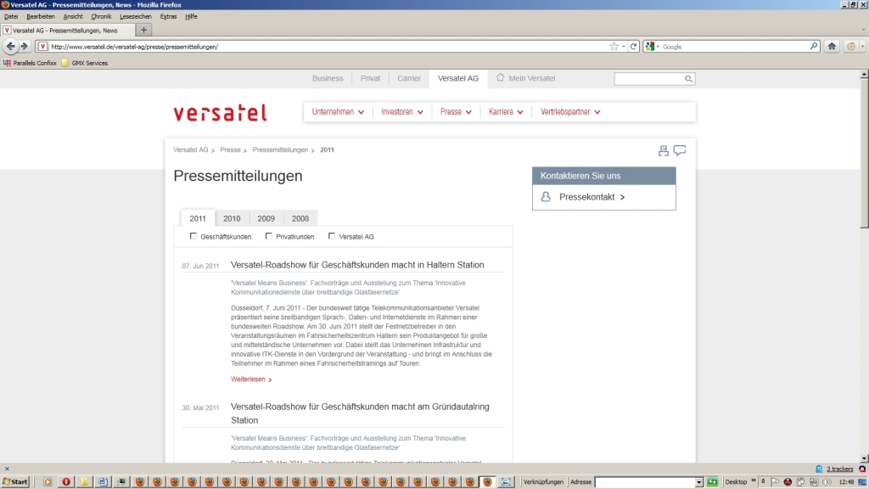
Task: Click the Weiterlesen link under first article
Action: (x=251, y=379)
